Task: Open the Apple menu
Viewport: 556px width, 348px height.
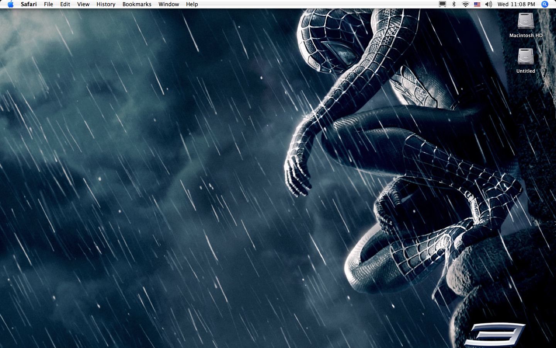Action: click(x=10, y=4)
